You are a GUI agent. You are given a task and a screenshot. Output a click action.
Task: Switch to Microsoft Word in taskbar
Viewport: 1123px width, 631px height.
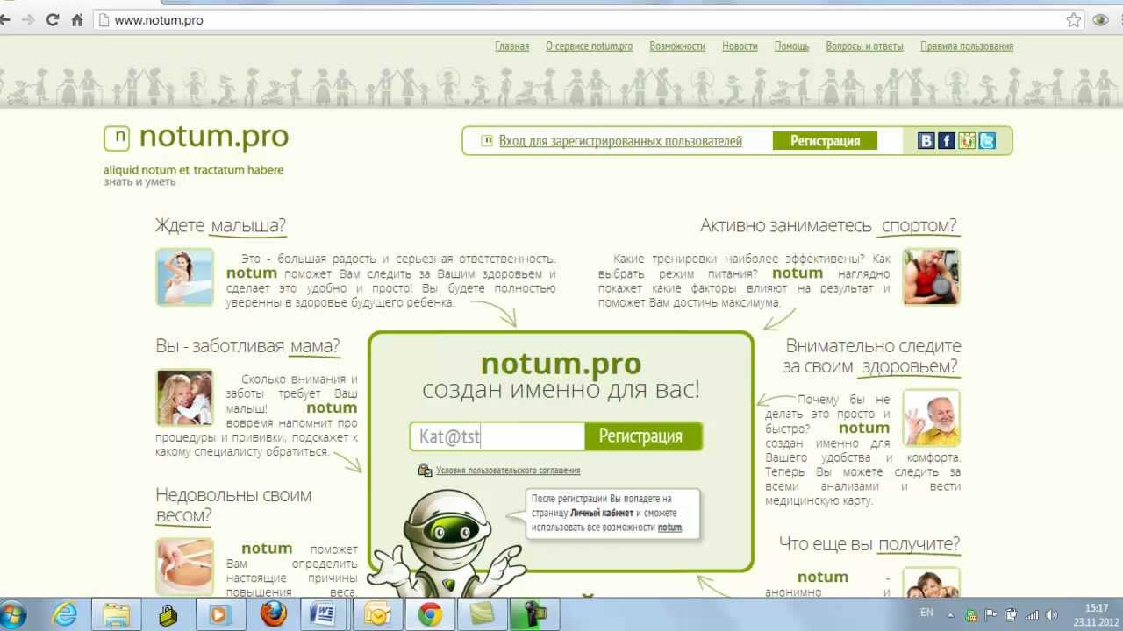[323, 615]
